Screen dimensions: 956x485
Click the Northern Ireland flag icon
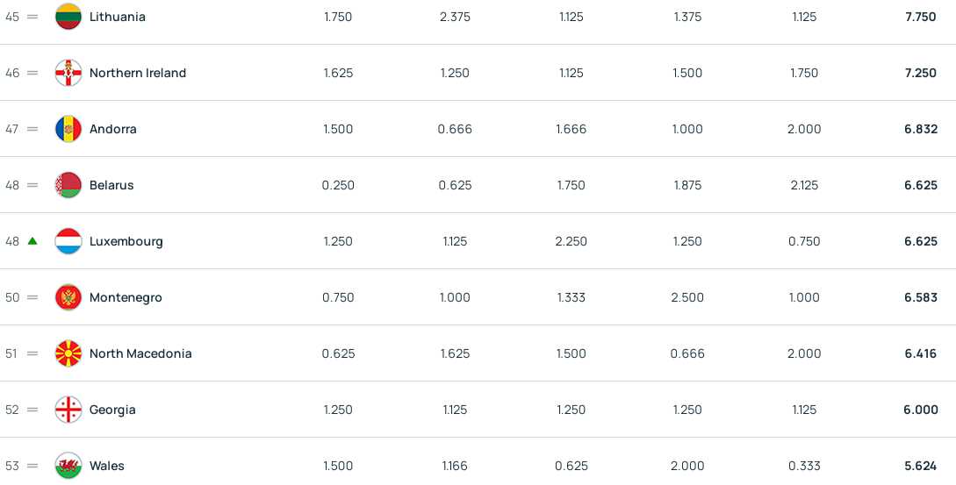coord(68,73)
